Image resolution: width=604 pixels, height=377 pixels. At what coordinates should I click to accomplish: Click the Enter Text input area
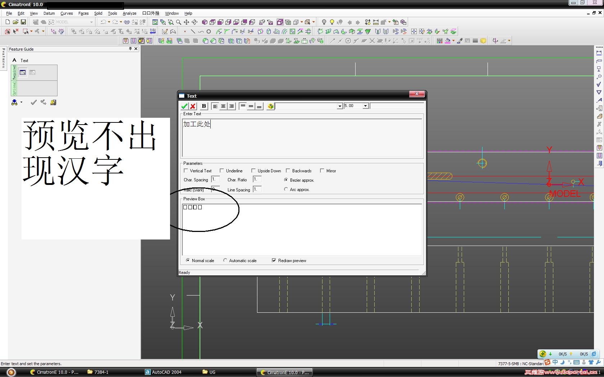302,138
